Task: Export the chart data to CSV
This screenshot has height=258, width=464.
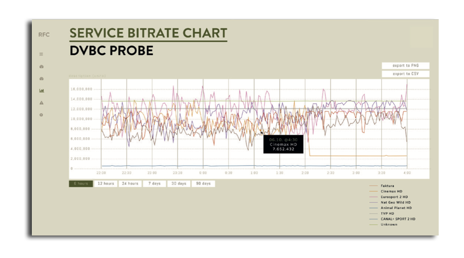Action: tap(405, 74)
